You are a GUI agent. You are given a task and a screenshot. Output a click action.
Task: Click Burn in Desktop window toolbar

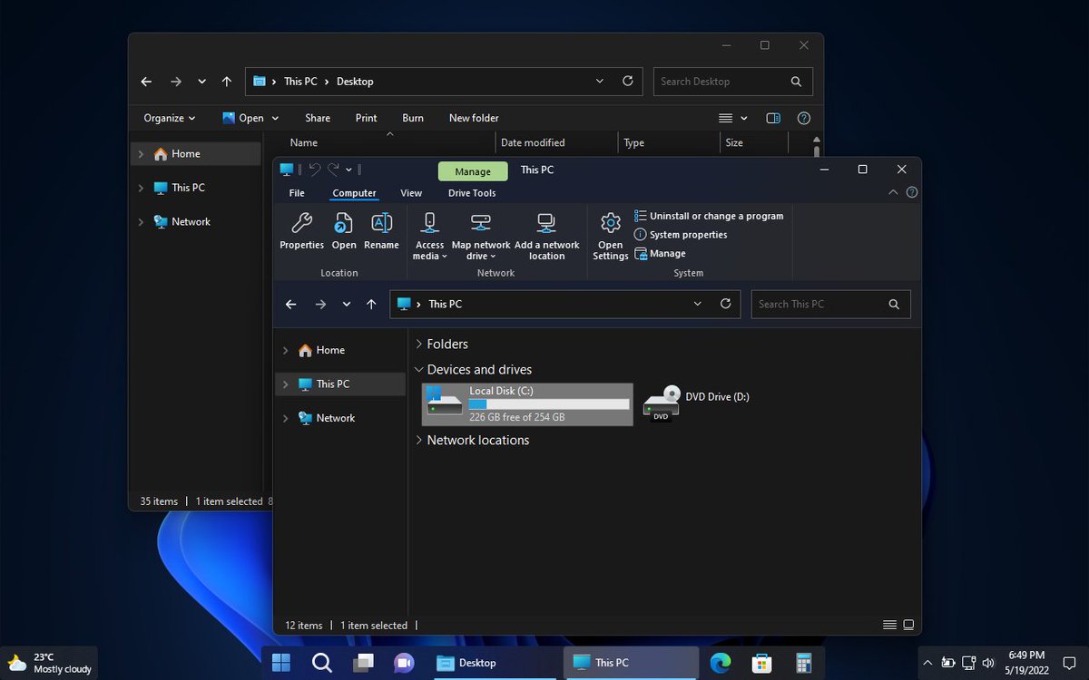tap(413, 118)
